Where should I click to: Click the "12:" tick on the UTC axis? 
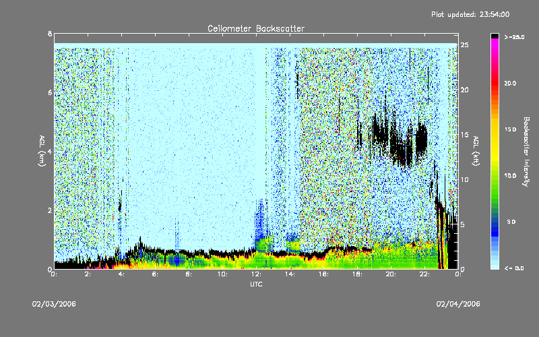click(256, 274)
